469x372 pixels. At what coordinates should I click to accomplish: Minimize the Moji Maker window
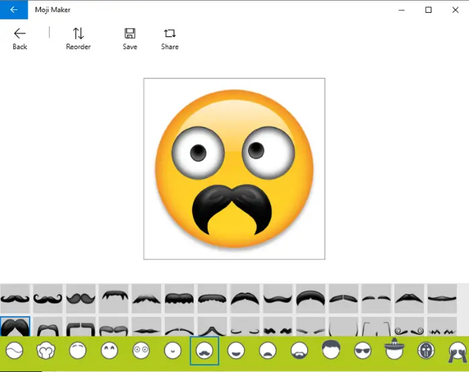(402, 10)
